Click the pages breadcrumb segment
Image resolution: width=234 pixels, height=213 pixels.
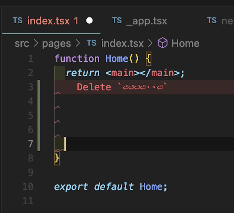(57, 44)
